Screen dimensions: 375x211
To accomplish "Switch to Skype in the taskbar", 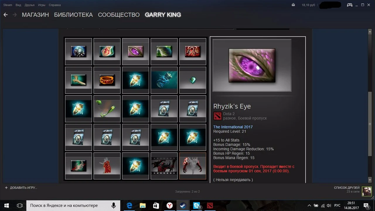I will [x=197, y=205].
